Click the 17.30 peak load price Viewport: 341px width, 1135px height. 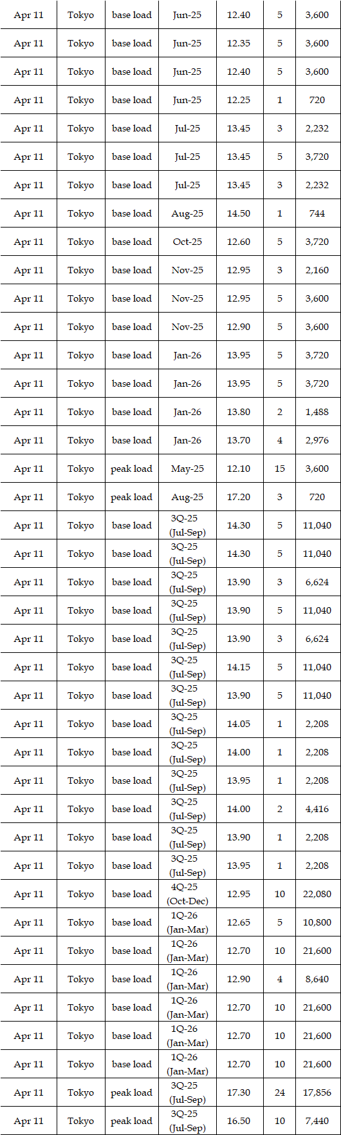[x=238, y=1092]
